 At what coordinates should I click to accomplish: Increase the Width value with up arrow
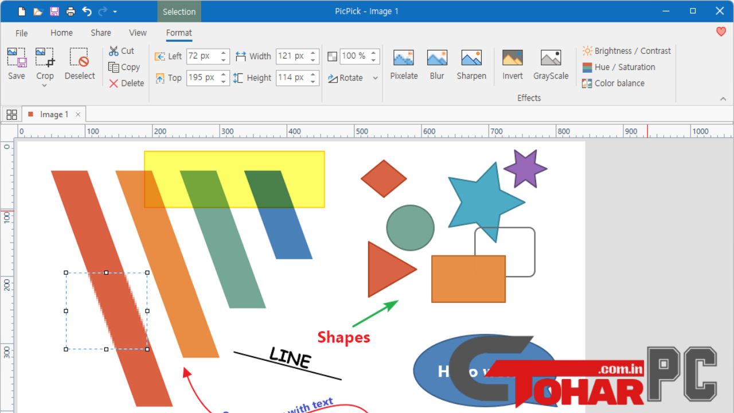coord(313,53)
